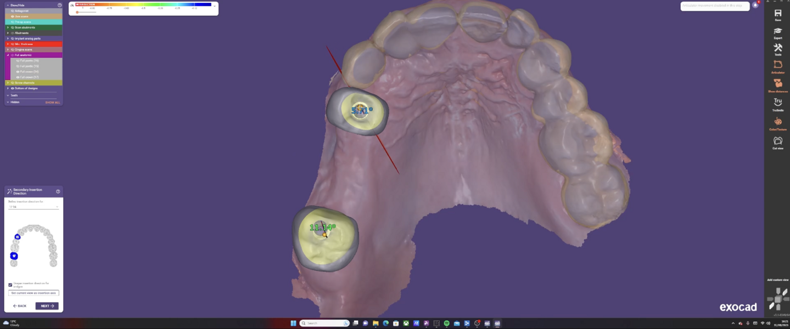
Task: Hide the Jaw scans layer
Action: click(12, 16)
